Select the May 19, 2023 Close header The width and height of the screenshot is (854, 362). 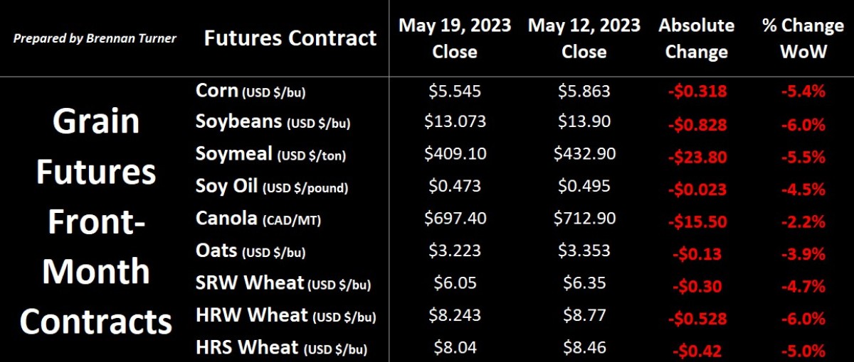(455, 38)
